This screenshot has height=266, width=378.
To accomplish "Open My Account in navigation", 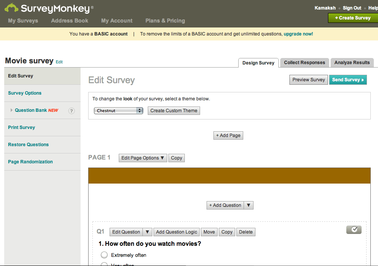I will 117,21.
